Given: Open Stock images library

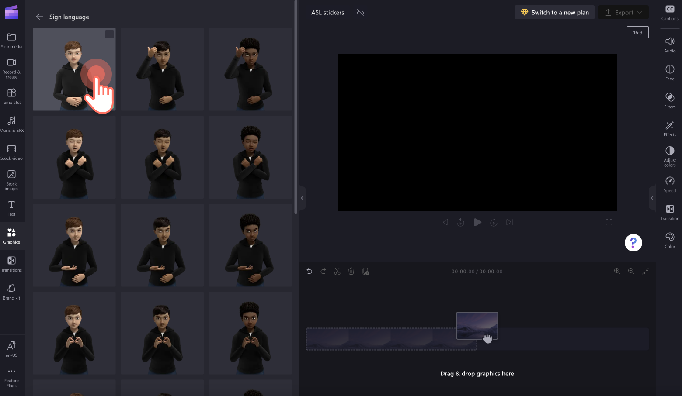Looking at the screenshot, I should (12, 180).
